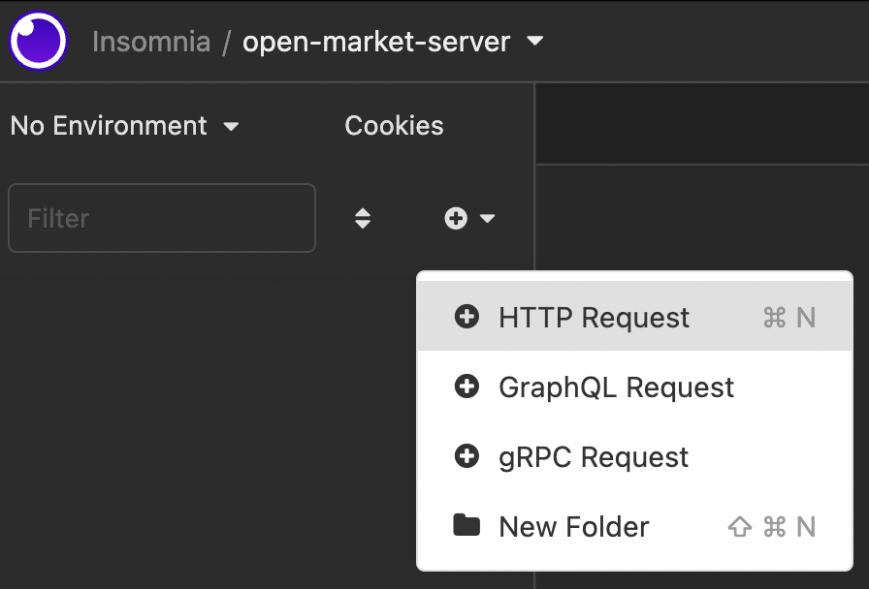
Task: Choose GraphQL Request from the menu
Action: point(634,387)
